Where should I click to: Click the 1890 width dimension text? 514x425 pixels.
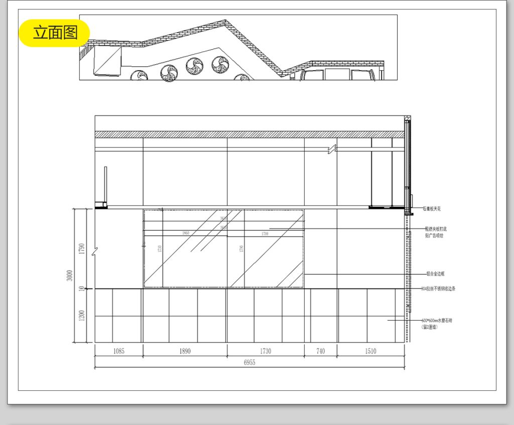click(185, 351)
